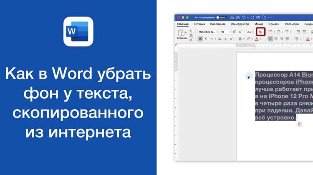
Task: Toggle strikethrough formatting
Action: click(x=220, y=39)
